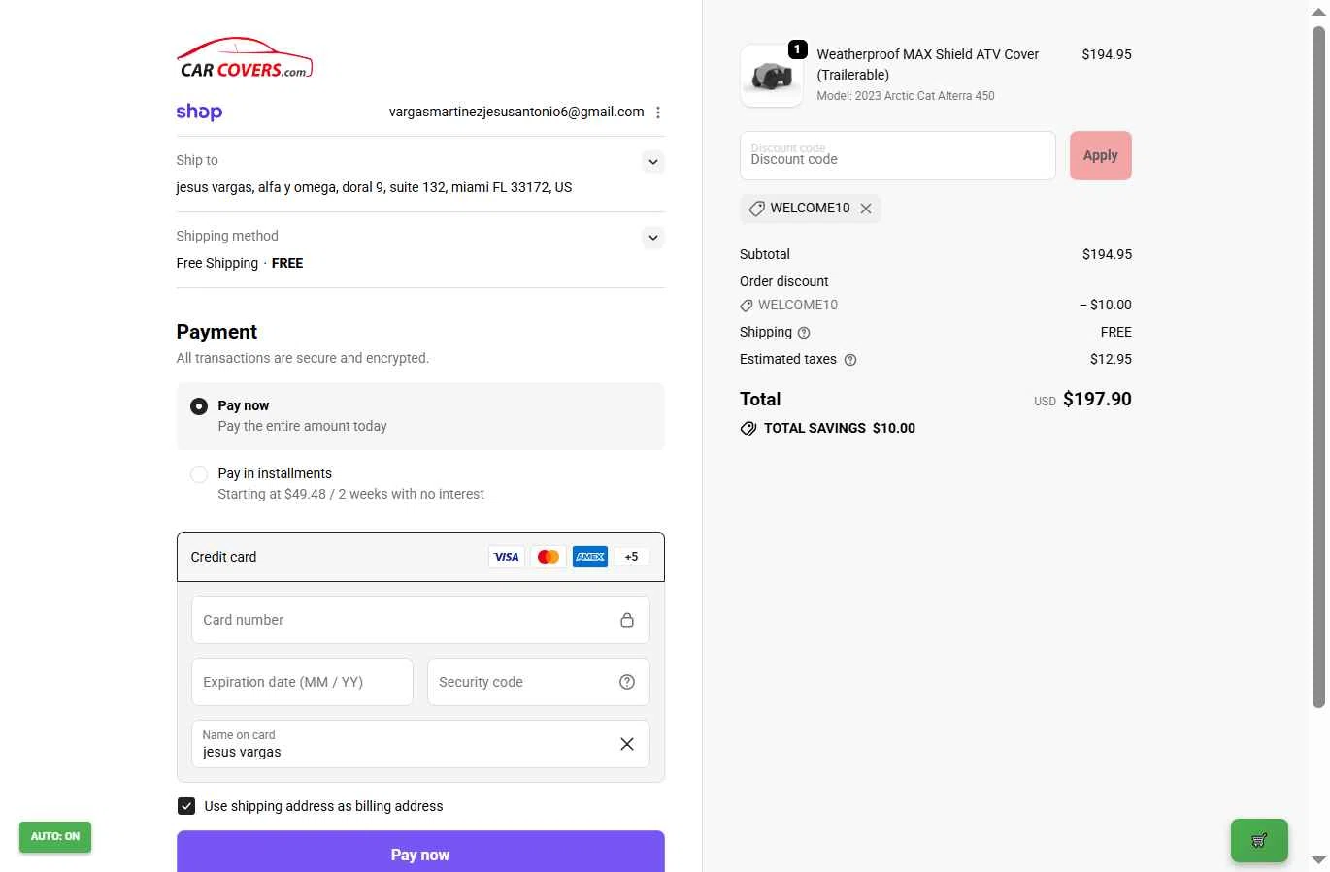Image resolution: width=1330 pixels, height=872 pixels.
Task: Show the +5 more card types
Action: coord(631,557)
